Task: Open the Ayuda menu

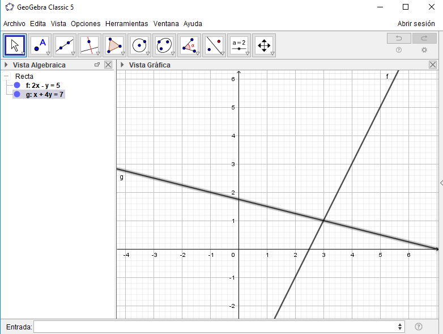Action: click(x=193, y=24)
